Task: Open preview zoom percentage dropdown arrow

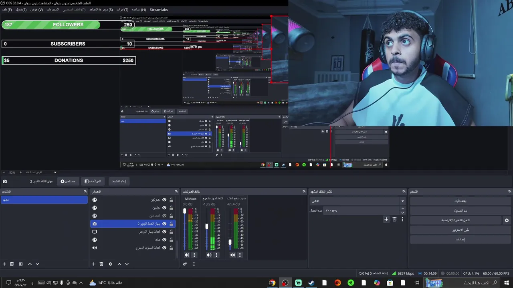Action: pos(55,172)
